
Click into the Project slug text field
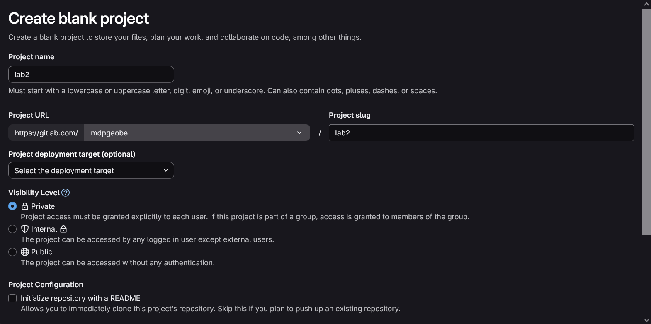(481, 133)
